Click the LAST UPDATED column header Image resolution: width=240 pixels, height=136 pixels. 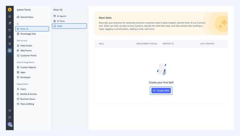point(207,44)
